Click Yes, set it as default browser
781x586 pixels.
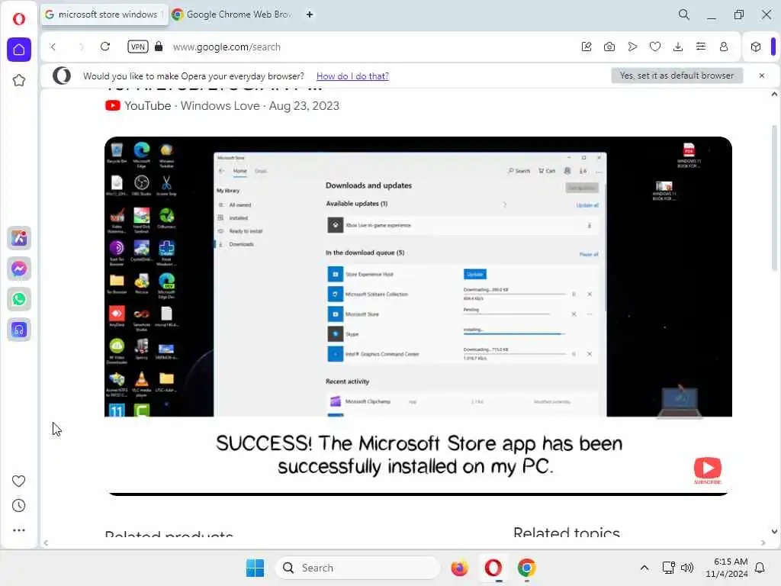[677, 76]
